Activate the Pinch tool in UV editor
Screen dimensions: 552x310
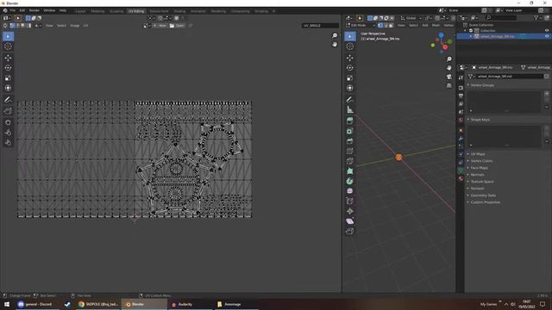point(8,142)
